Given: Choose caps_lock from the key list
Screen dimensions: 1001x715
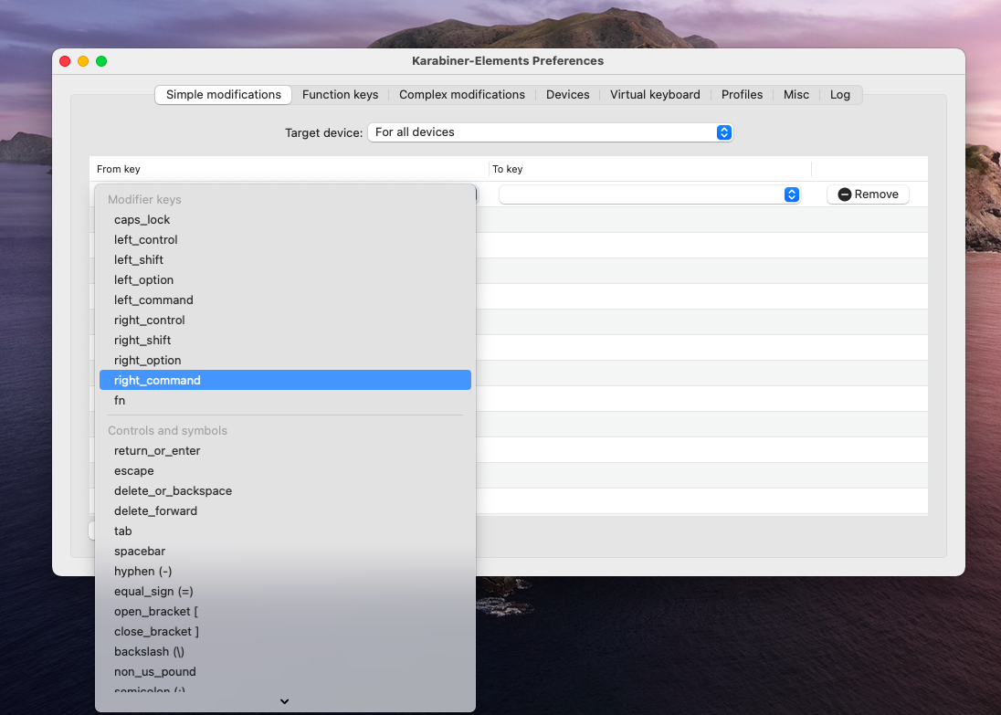Looking at the screenshot, I should (x=285, y=219).
